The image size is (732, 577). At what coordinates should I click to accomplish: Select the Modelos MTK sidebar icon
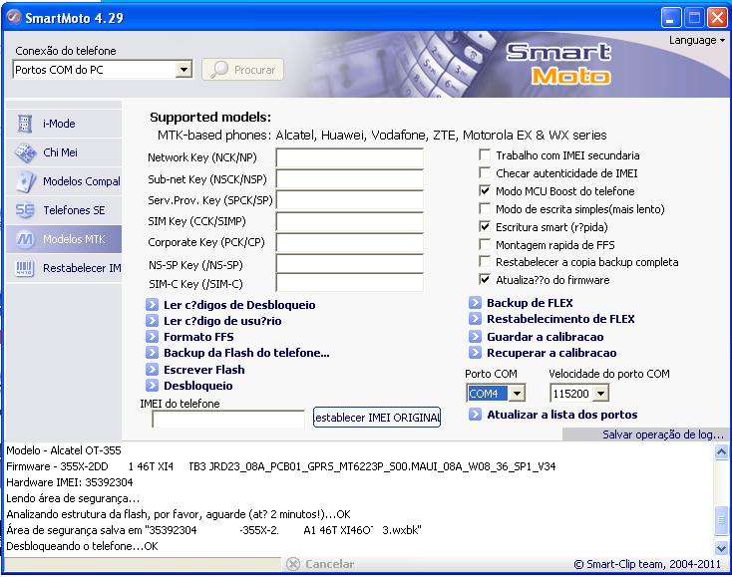click(x=25, y=239)
